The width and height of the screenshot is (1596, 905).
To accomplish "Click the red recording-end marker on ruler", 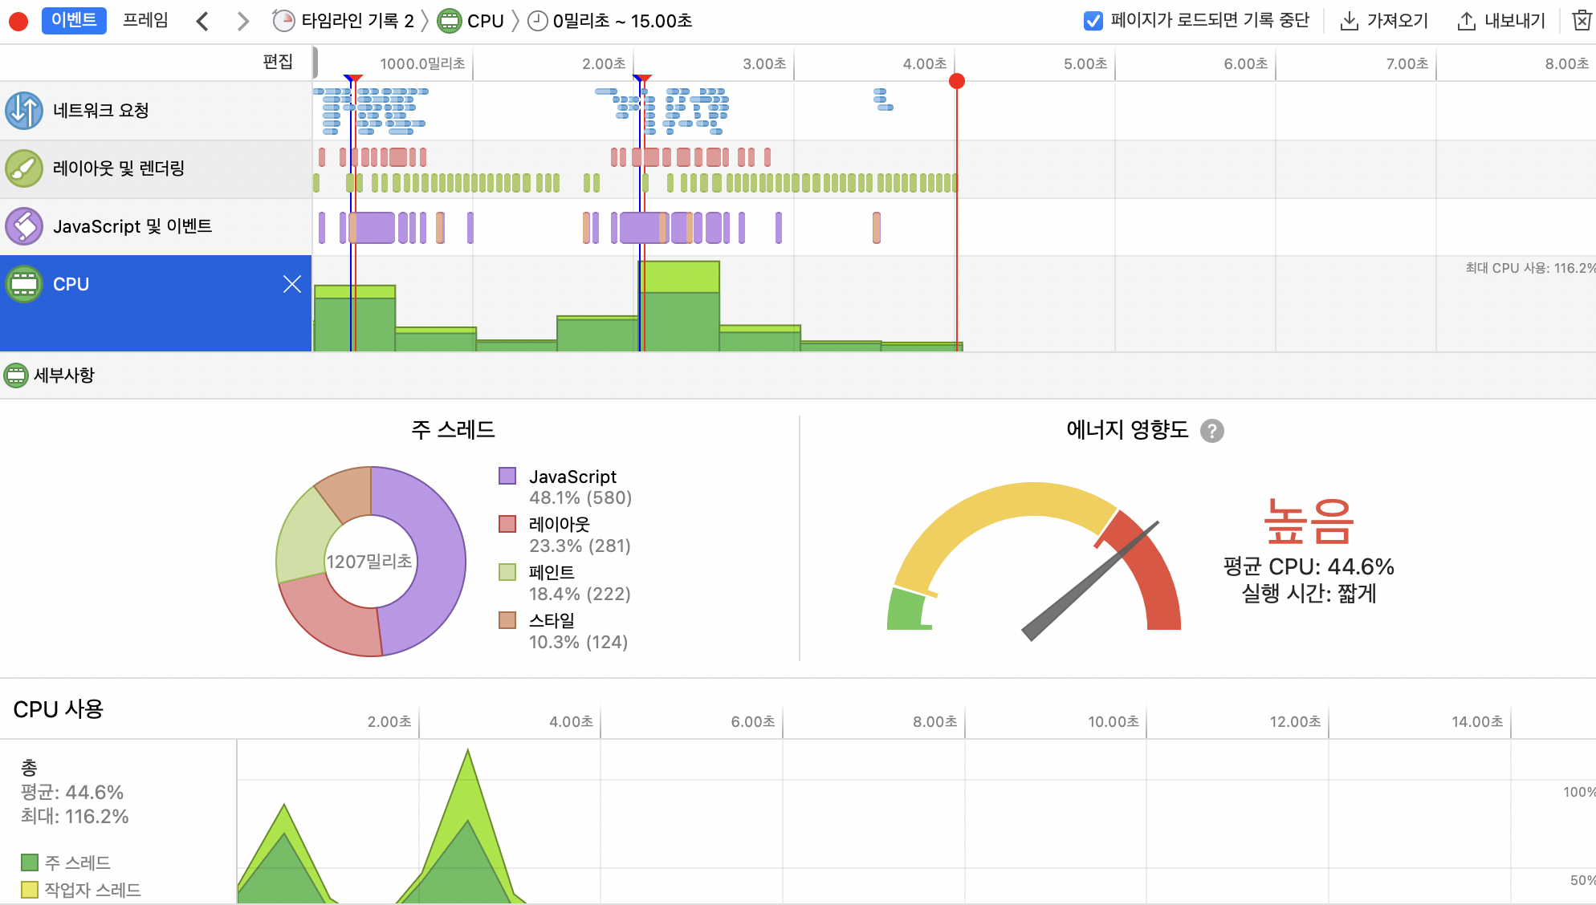I will pyautogui.click(x=956, y=81).
